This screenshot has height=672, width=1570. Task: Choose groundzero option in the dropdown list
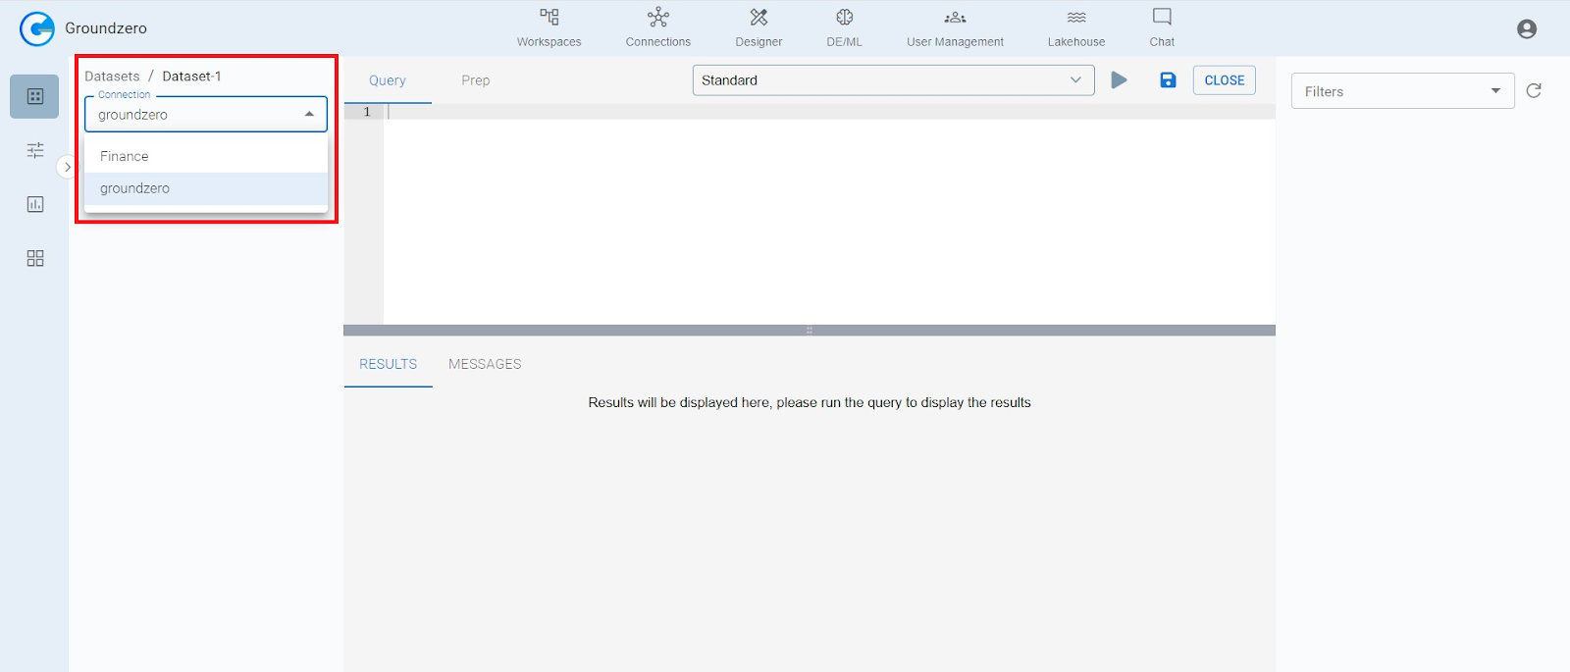[135, 188]
